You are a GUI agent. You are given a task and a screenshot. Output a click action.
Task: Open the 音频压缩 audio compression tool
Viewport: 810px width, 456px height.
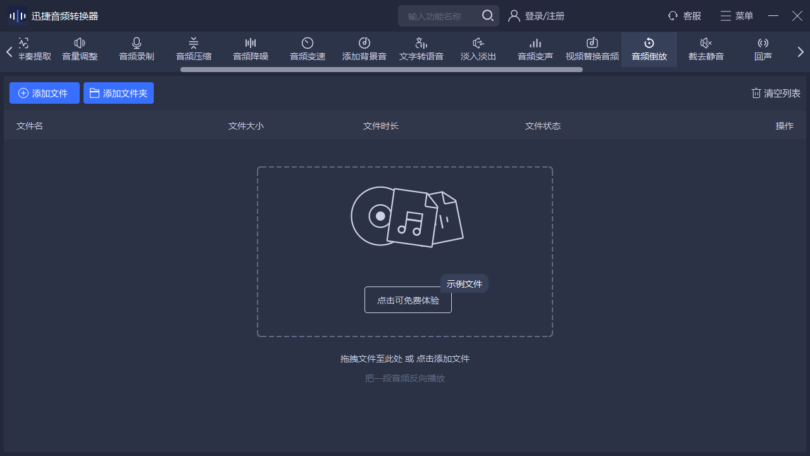click(x=194, y=49)
